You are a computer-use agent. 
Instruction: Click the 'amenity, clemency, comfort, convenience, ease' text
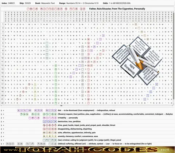(78, 136)
